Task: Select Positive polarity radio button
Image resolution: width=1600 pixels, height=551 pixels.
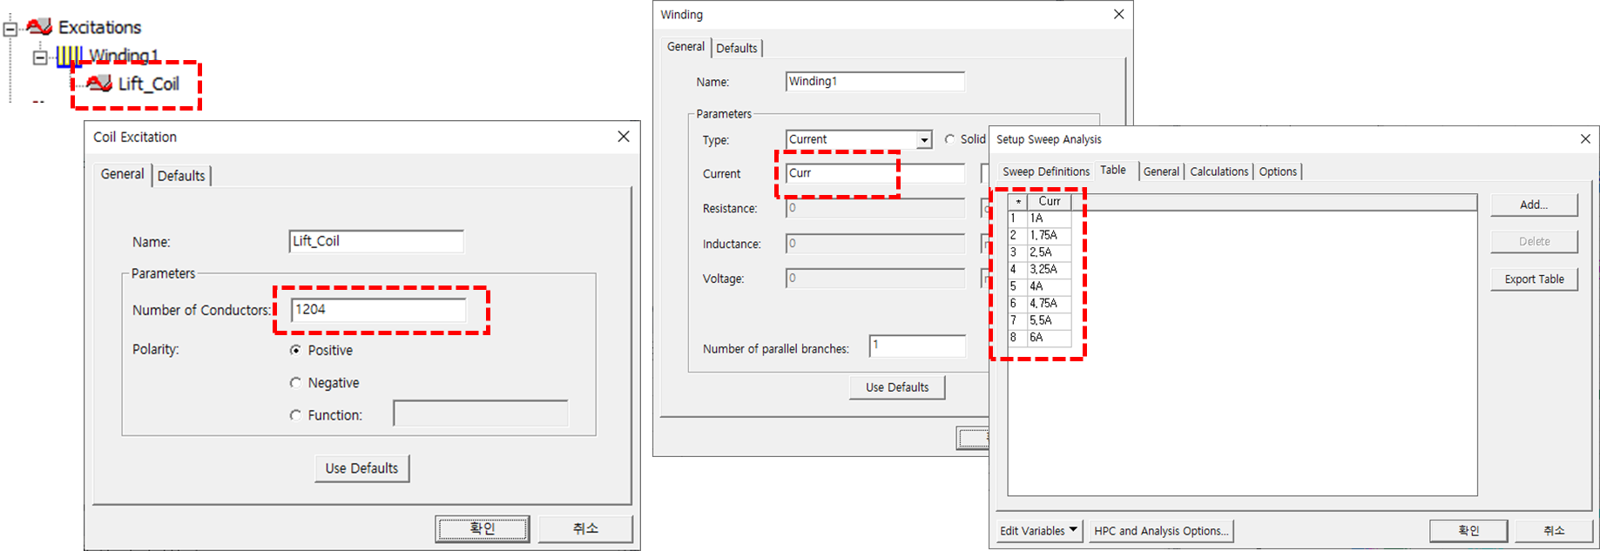Action: [x=296, y=350]
